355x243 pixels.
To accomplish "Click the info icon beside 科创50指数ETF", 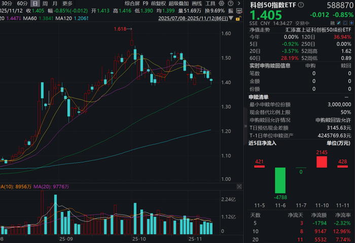I will [301, 5].
